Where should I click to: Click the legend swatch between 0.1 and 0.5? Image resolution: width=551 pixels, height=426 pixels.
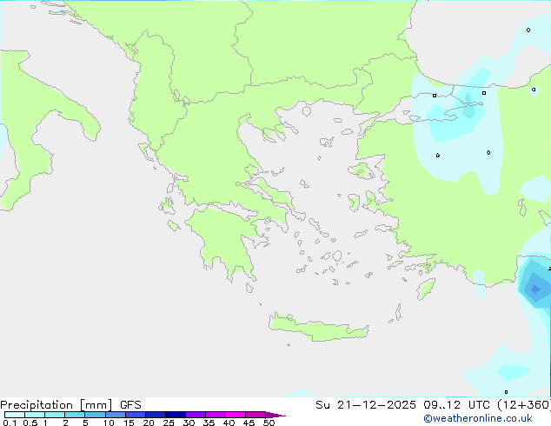[15, 415]
